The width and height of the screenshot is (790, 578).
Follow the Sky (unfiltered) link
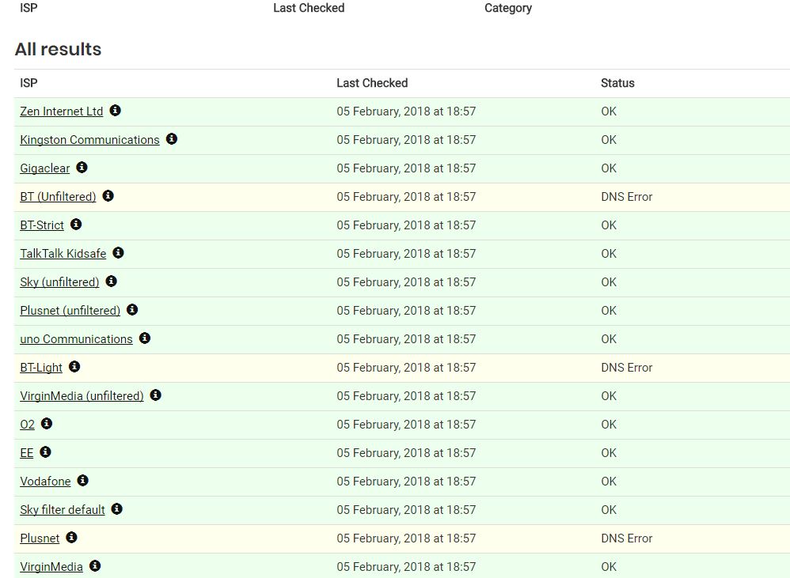pos(59,282)
